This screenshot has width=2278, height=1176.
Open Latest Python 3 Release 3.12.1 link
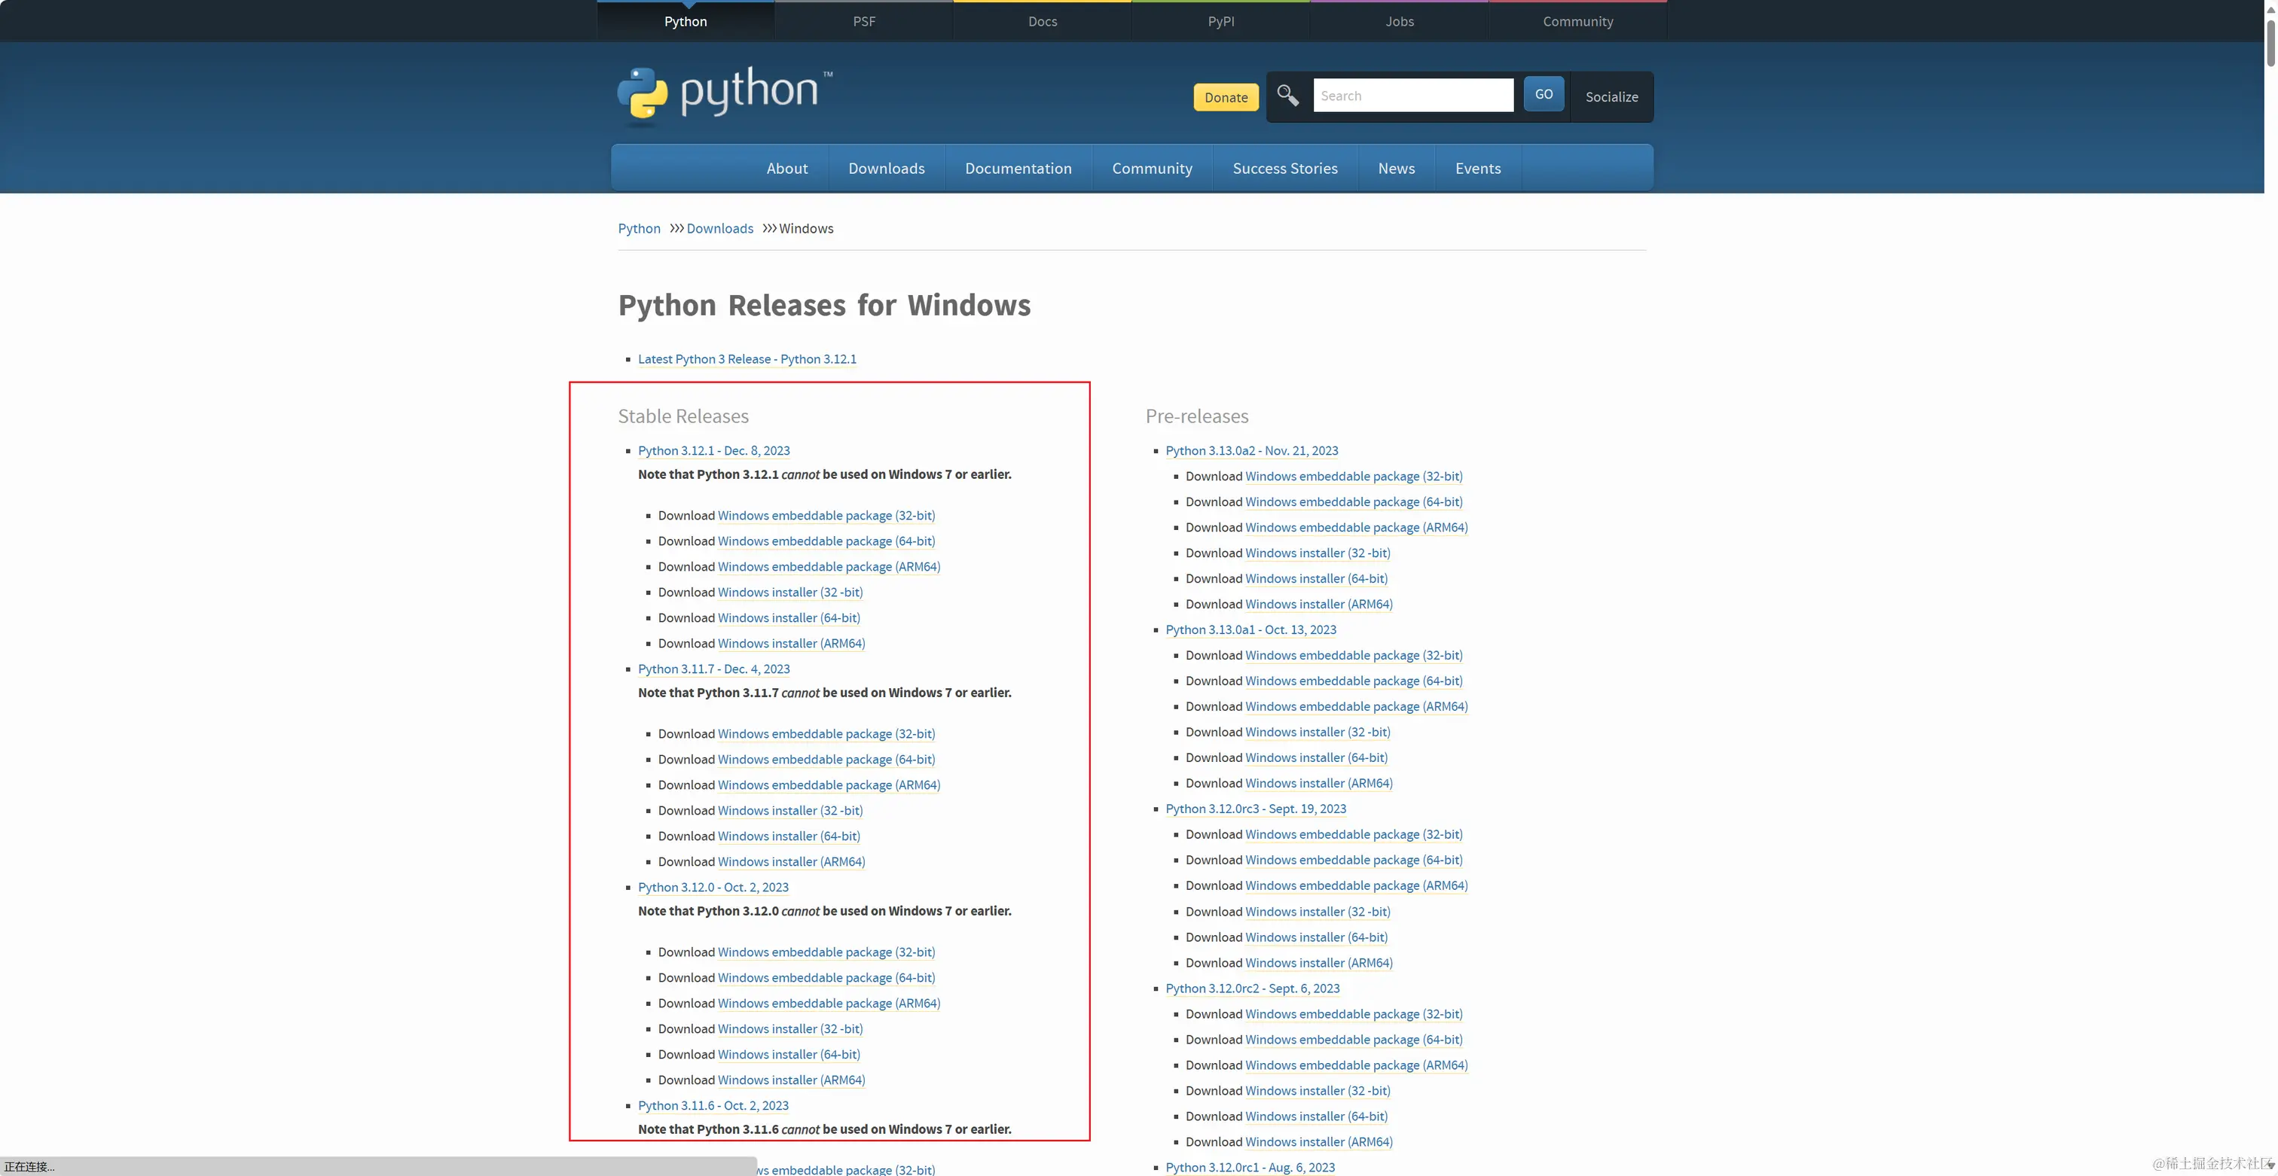747,360
